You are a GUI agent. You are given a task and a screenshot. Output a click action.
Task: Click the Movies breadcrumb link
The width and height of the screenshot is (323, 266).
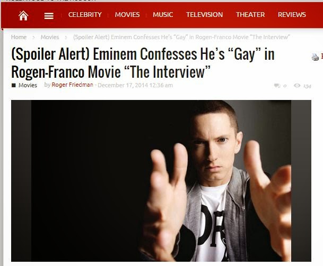tap(50, 37)
